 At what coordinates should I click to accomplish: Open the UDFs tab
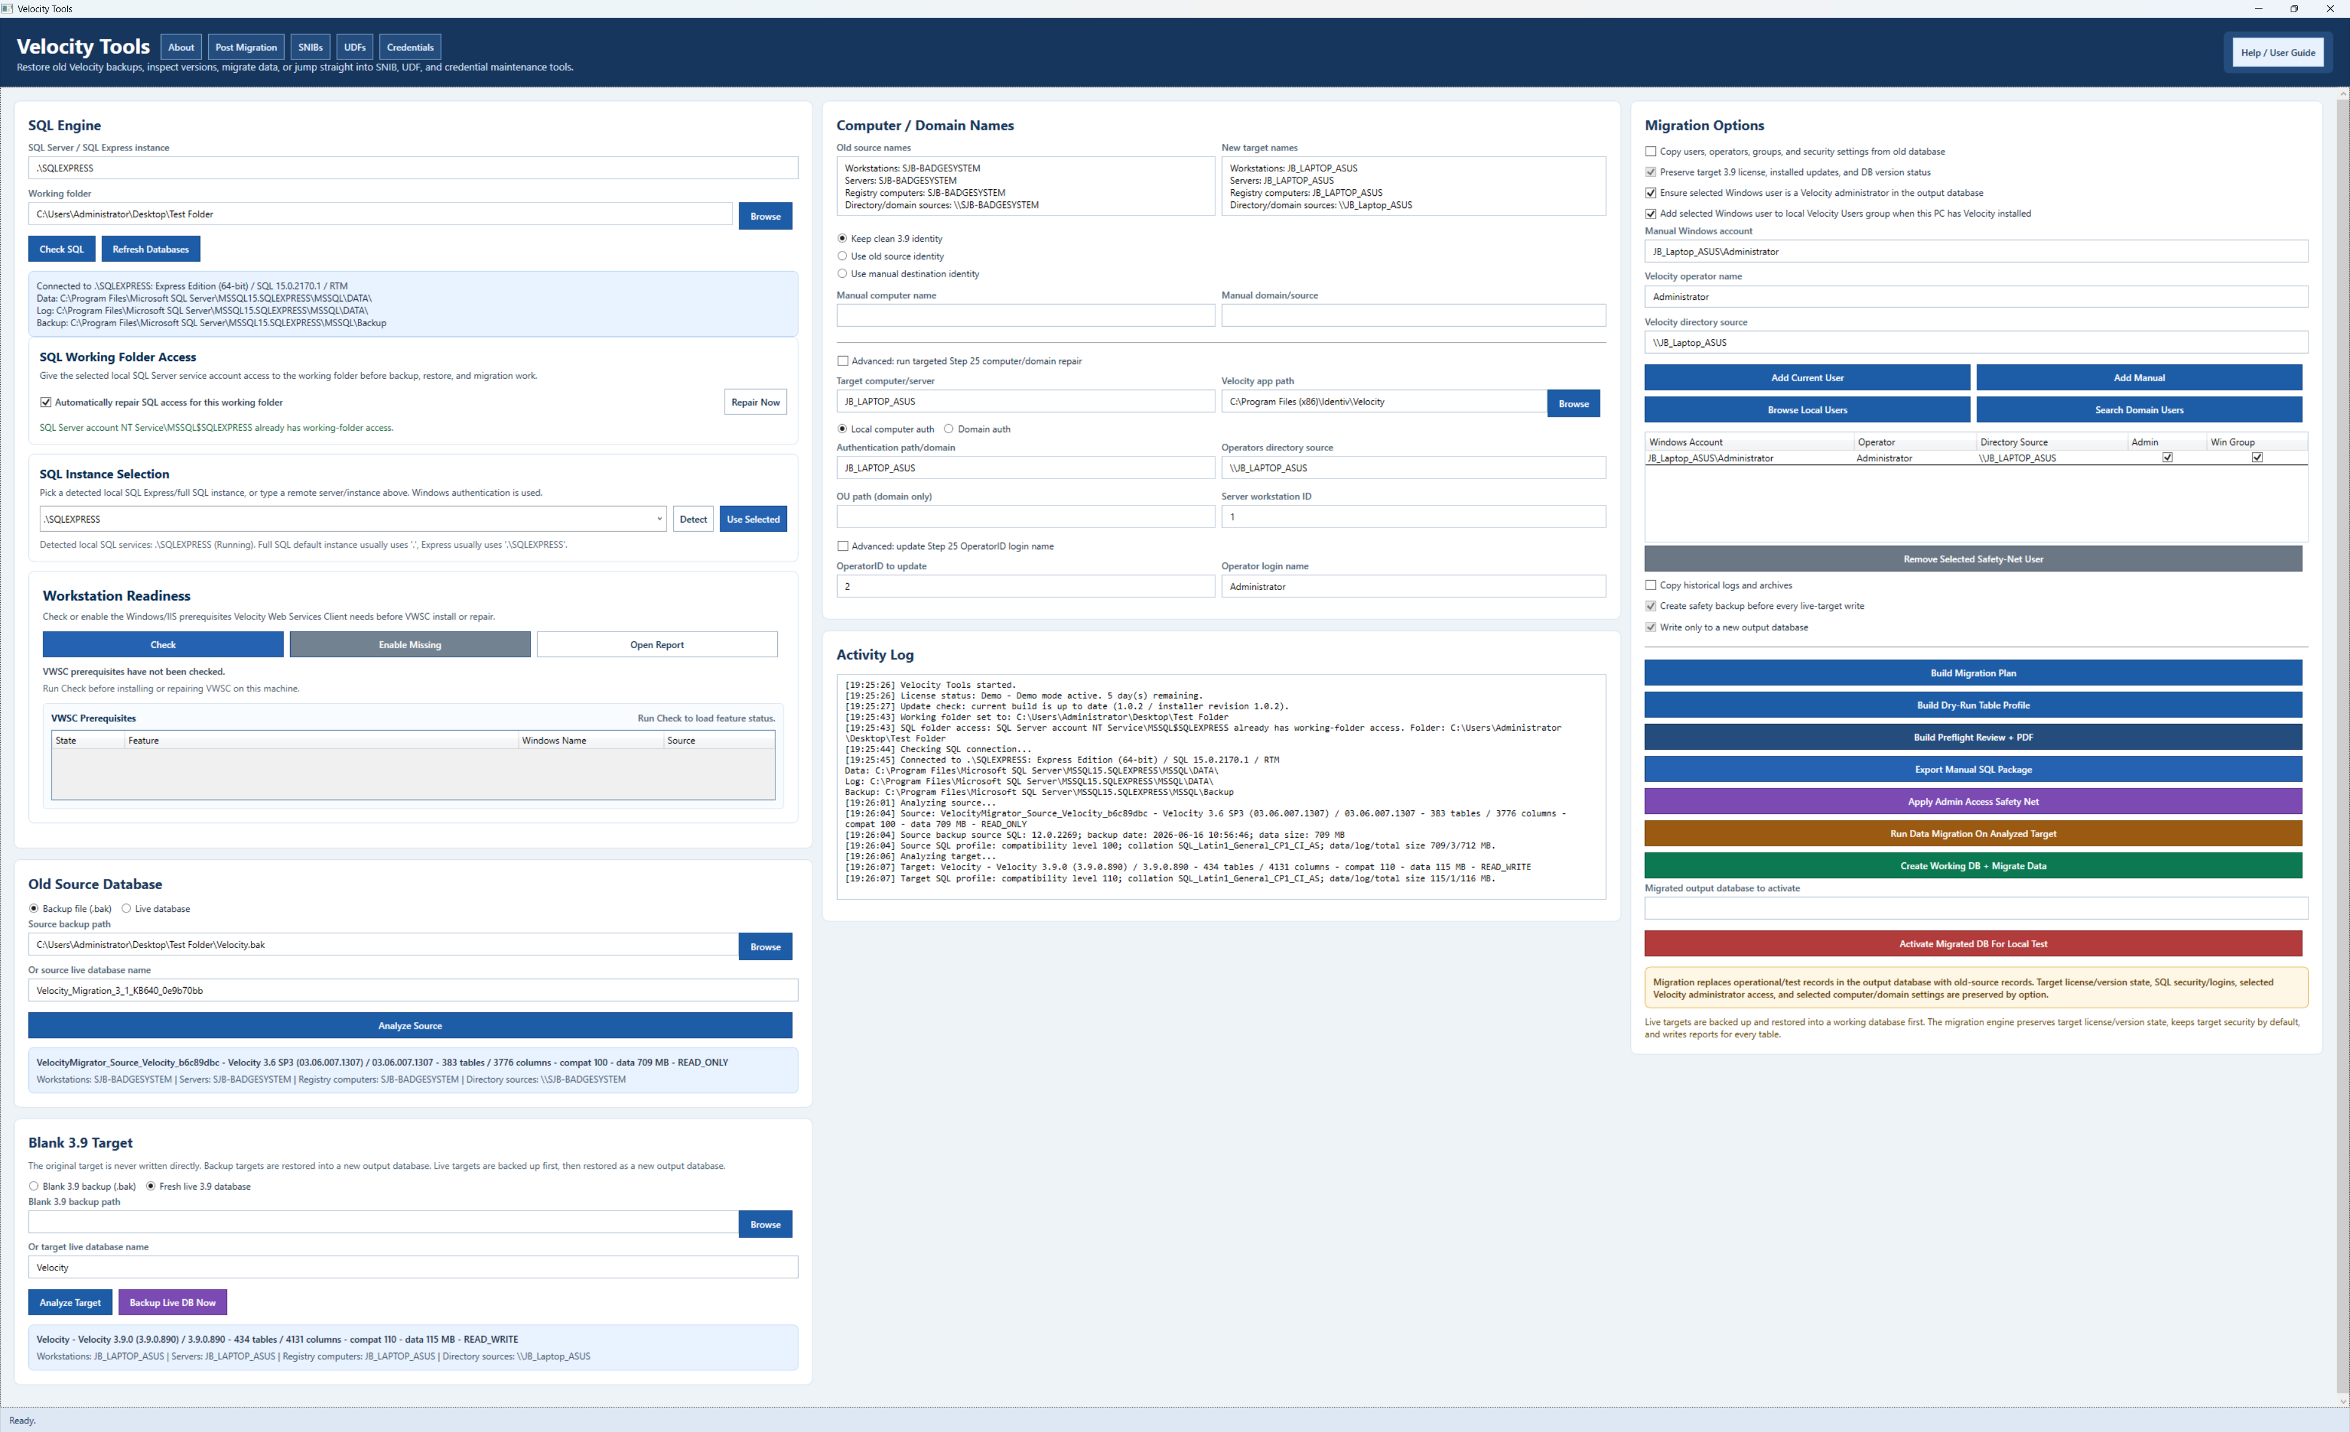355,48
